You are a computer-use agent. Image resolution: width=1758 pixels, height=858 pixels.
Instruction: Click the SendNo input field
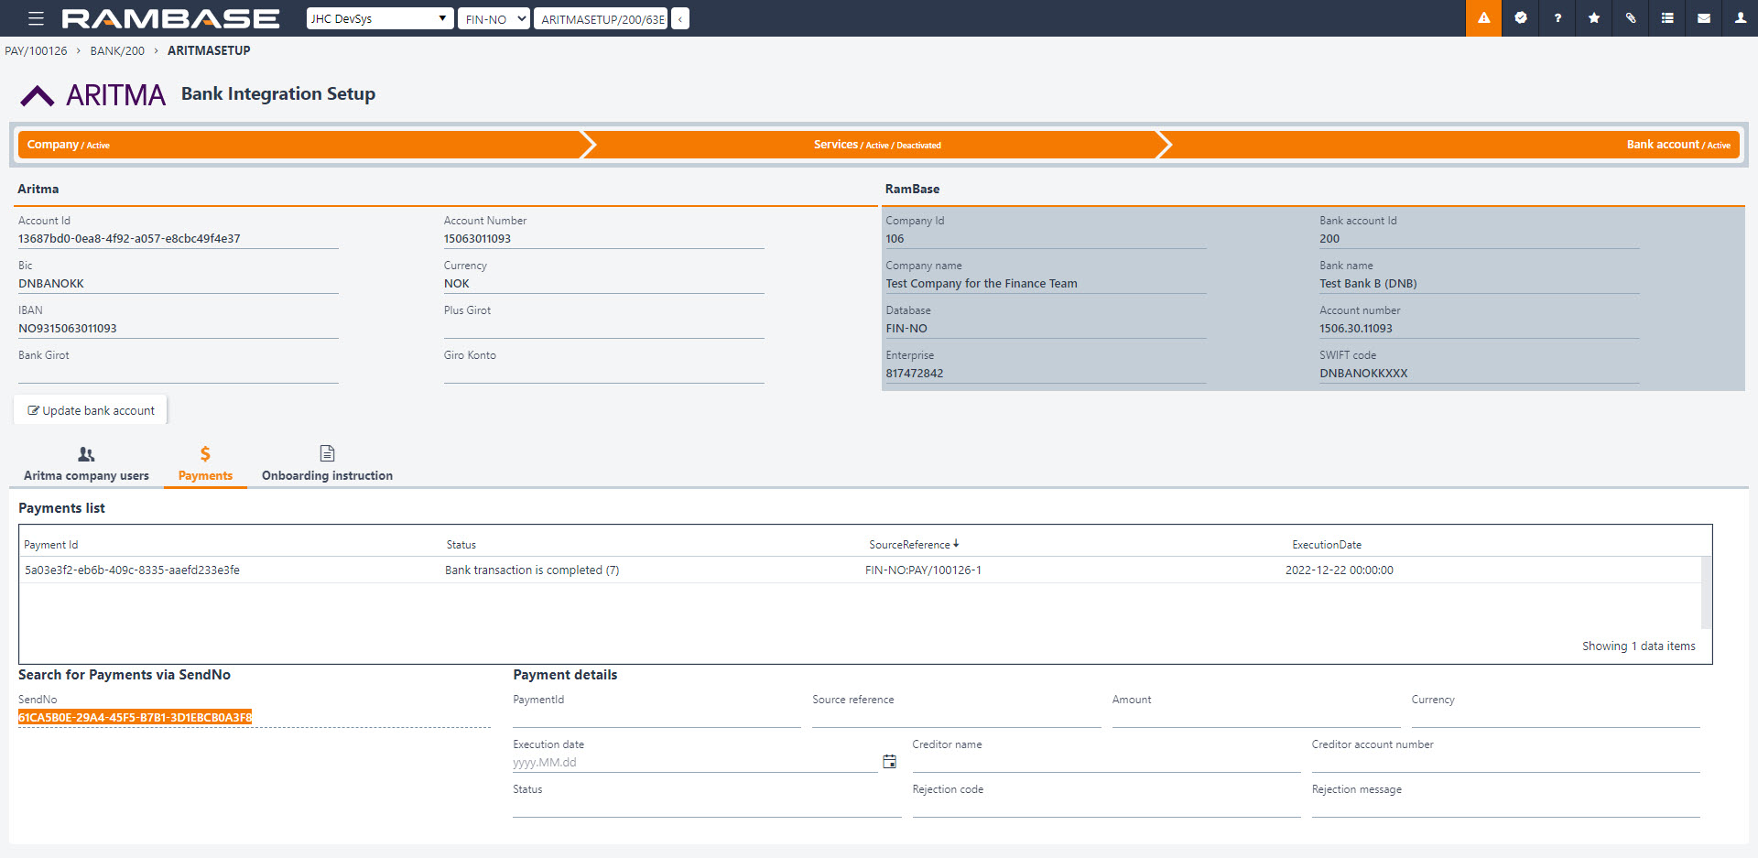255,717
